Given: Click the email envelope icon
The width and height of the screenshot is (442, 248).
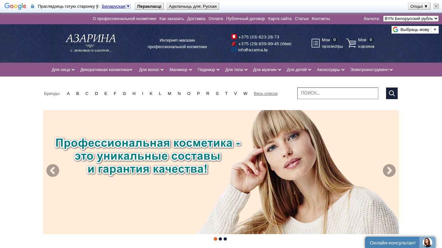Looking at the screenshot, I should (x=234, y=50).
